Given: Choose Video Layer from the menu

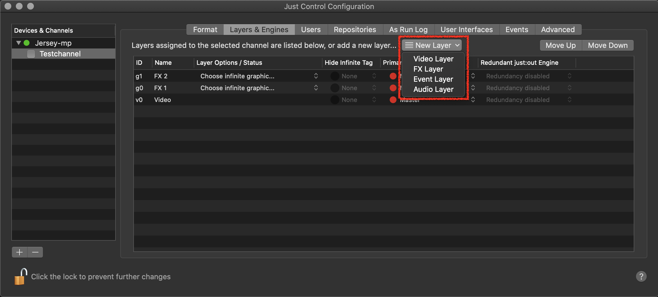Looking at the screenshot, I should tap(433, 59).
